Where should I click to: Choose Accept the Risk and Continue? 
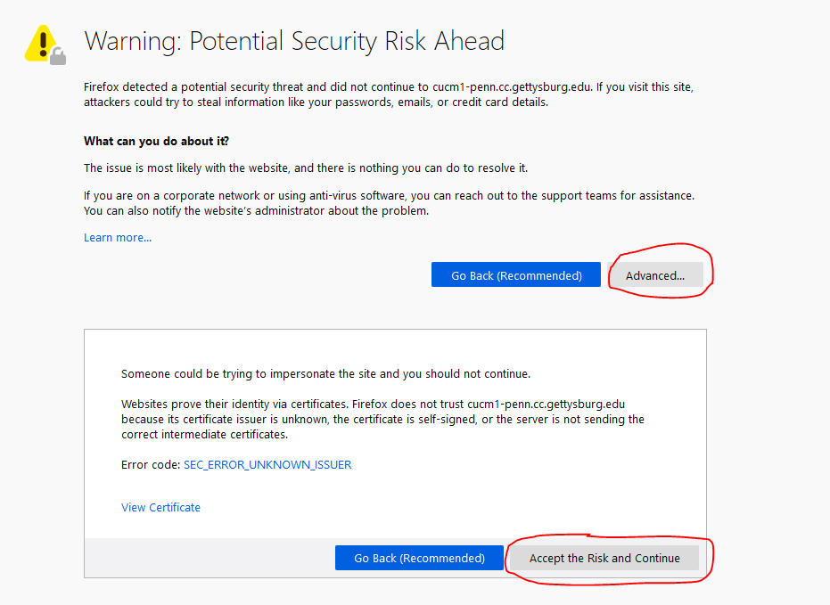point(604,558)
